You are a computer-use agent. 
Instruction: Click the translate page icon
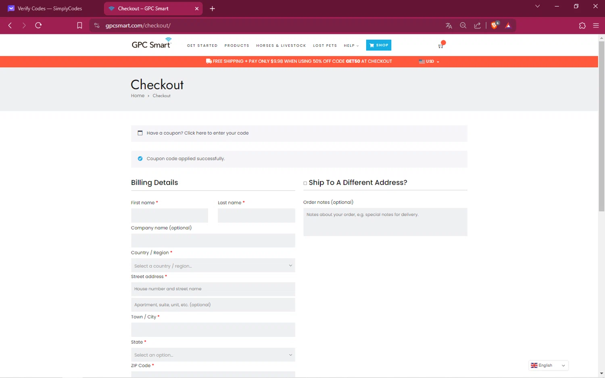pyautogui.click(x=449, y=25)
